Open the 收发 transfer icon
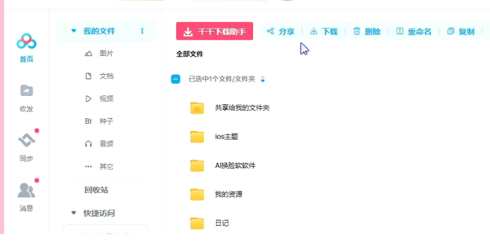The height and width of the screenshot is (249, 490). (x=27, y=91)
